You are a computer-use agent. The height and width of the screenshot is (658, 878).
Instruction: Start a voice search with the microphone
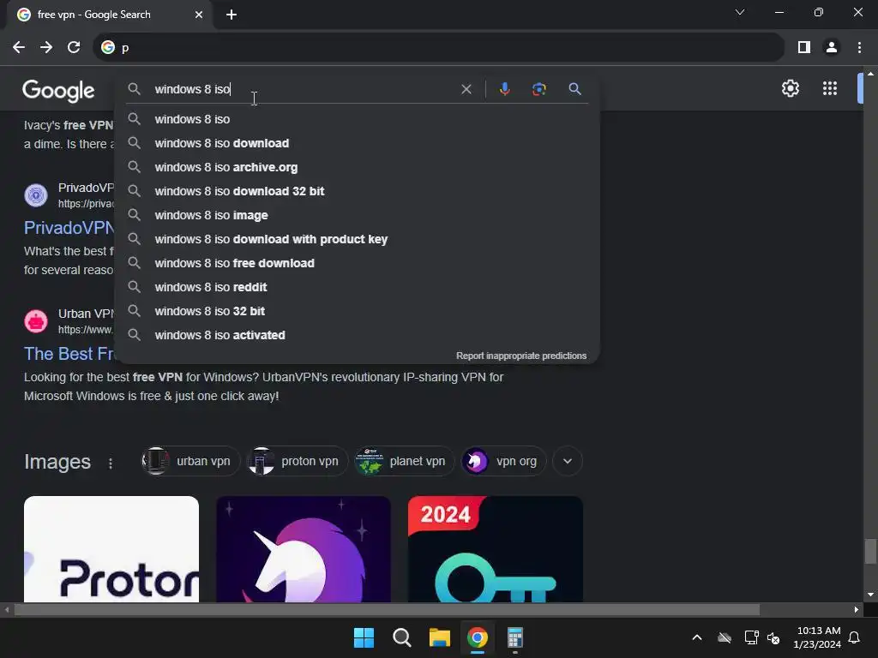pos(504,89)
